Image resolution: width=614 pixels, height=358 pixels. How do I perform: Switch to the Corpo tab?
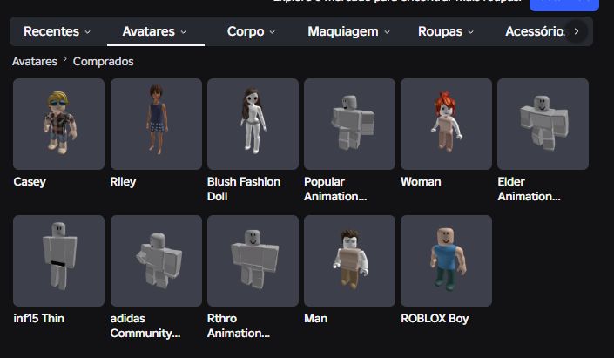251,31
